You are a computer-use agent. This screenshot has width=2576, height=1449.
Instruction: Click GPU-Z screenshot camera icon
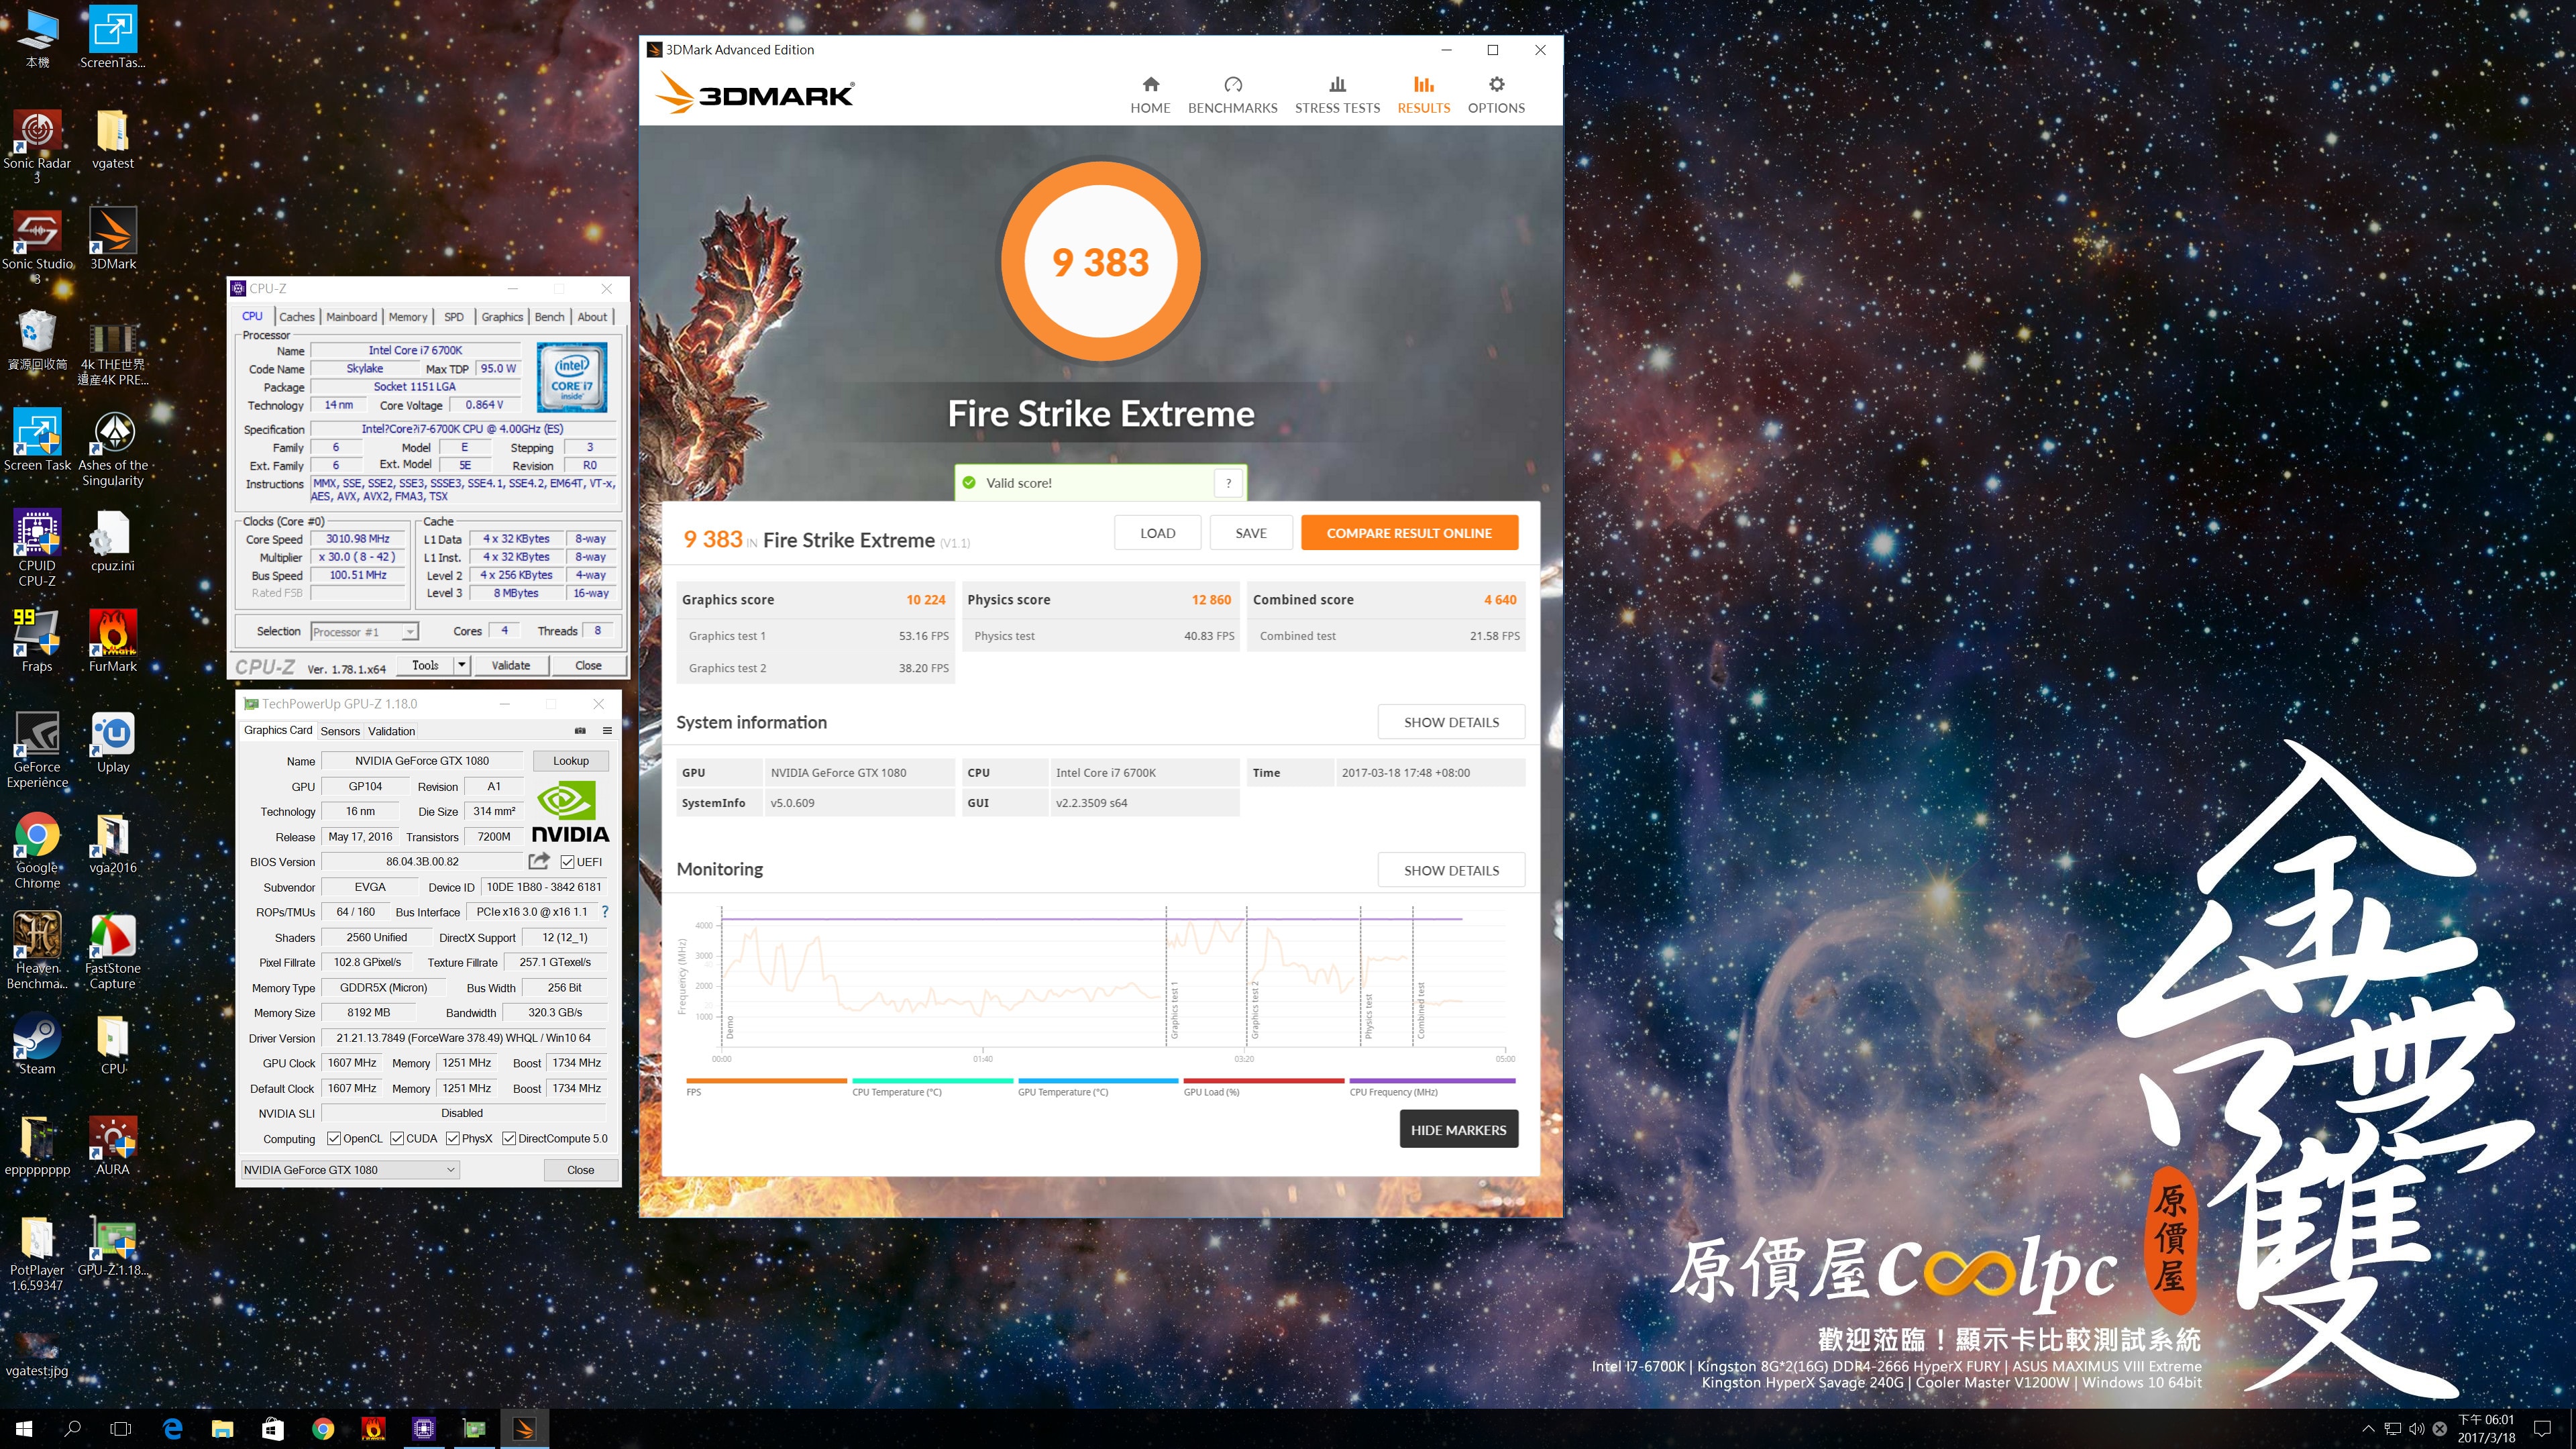tap(580, 730)
